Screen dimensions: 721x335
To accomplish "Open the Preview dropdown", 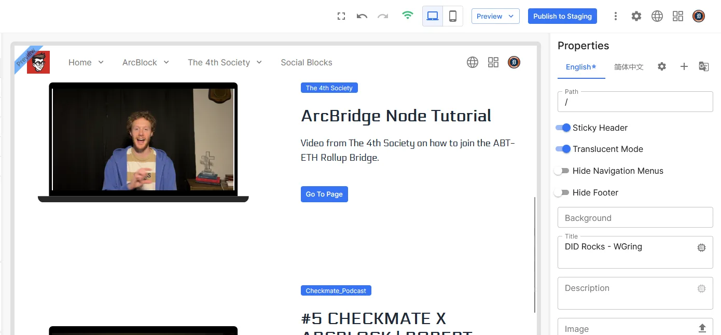I will 495,16.
